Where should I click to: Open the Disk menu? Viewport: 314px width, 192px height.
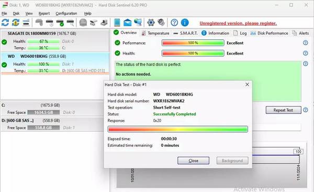pyautogui.click(x=16, y=14)
